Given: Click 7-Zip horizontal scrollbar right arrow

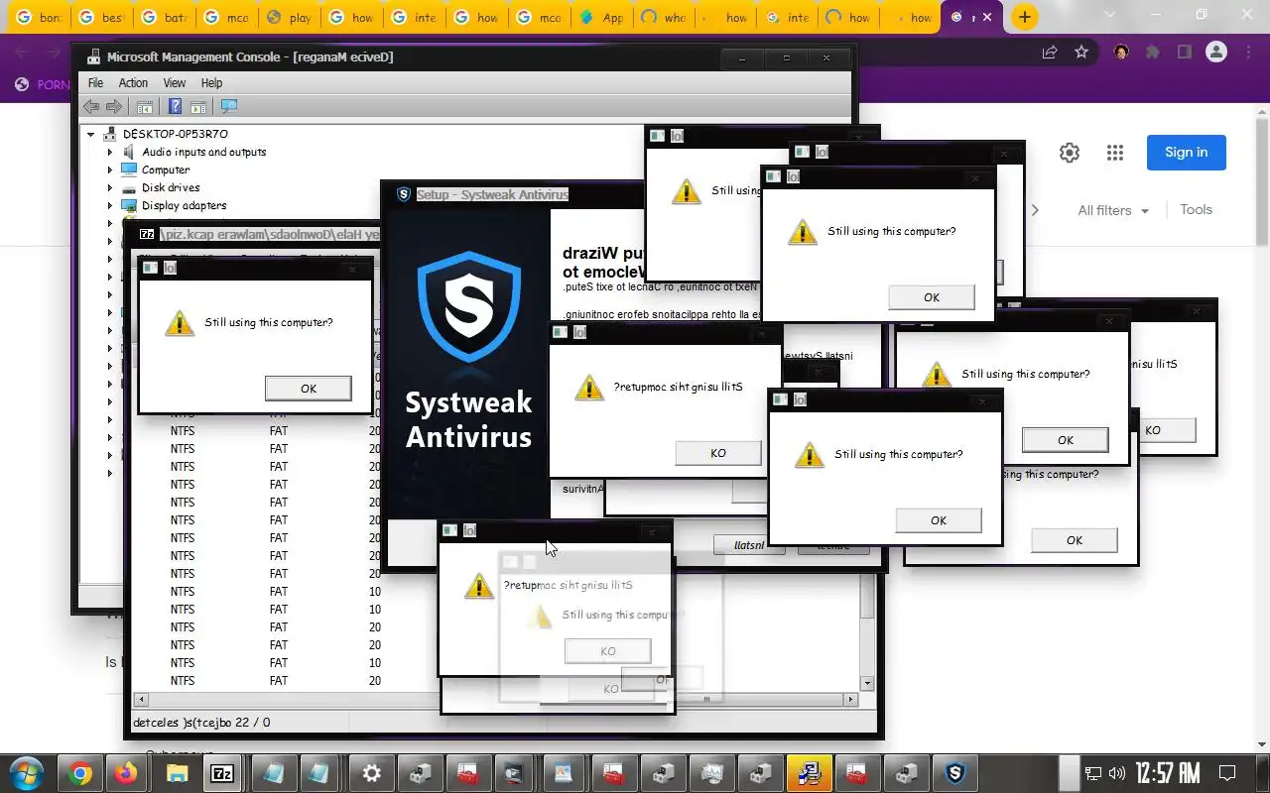Looking at the screenshot, I should (851, 700).
